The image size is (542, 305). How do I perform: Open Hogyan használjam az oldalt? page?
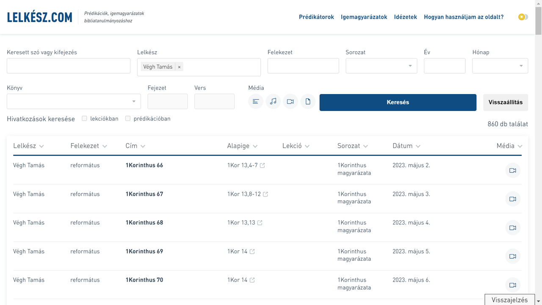464,17
